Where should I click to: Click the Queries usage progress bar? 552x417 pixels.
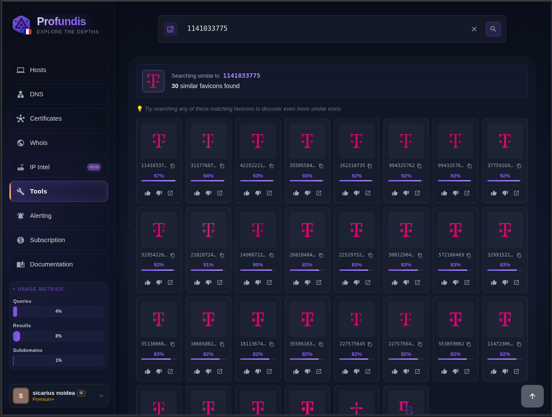pos(59,312)
